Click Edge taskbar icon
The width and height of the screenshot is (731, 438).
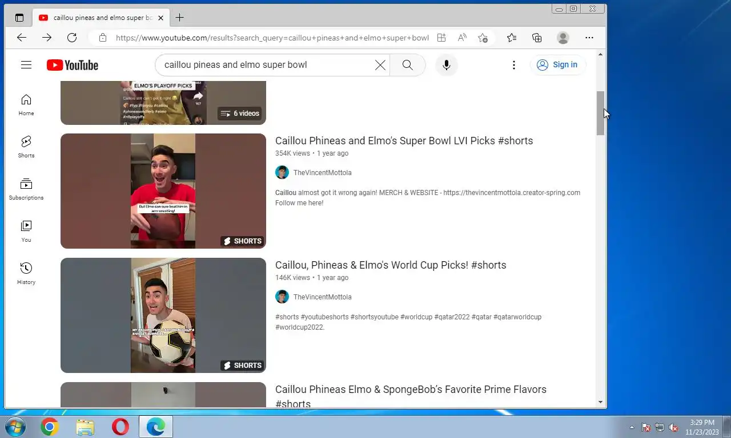point(155,427)
